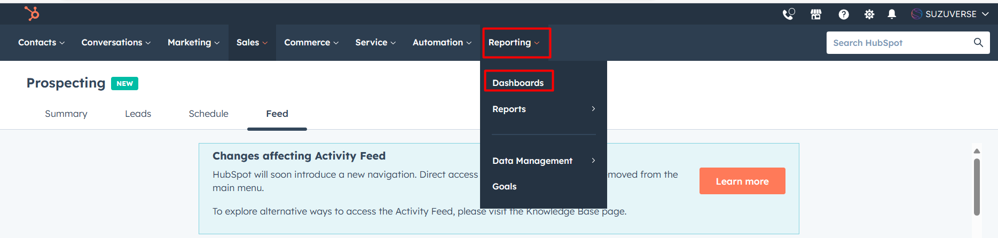Expand the Automation dropdown menu
The image size is (998, 238).
click(442, 43)
